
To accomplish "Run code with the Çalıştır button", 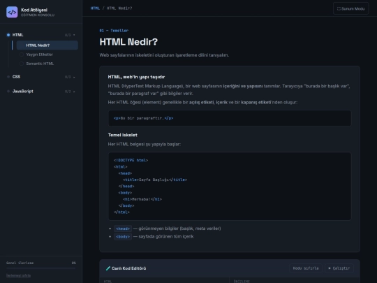I will click(x=339, y=268).
